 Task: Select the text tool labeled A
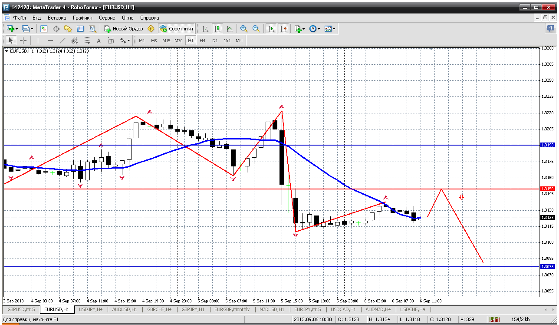pos(99,40)
